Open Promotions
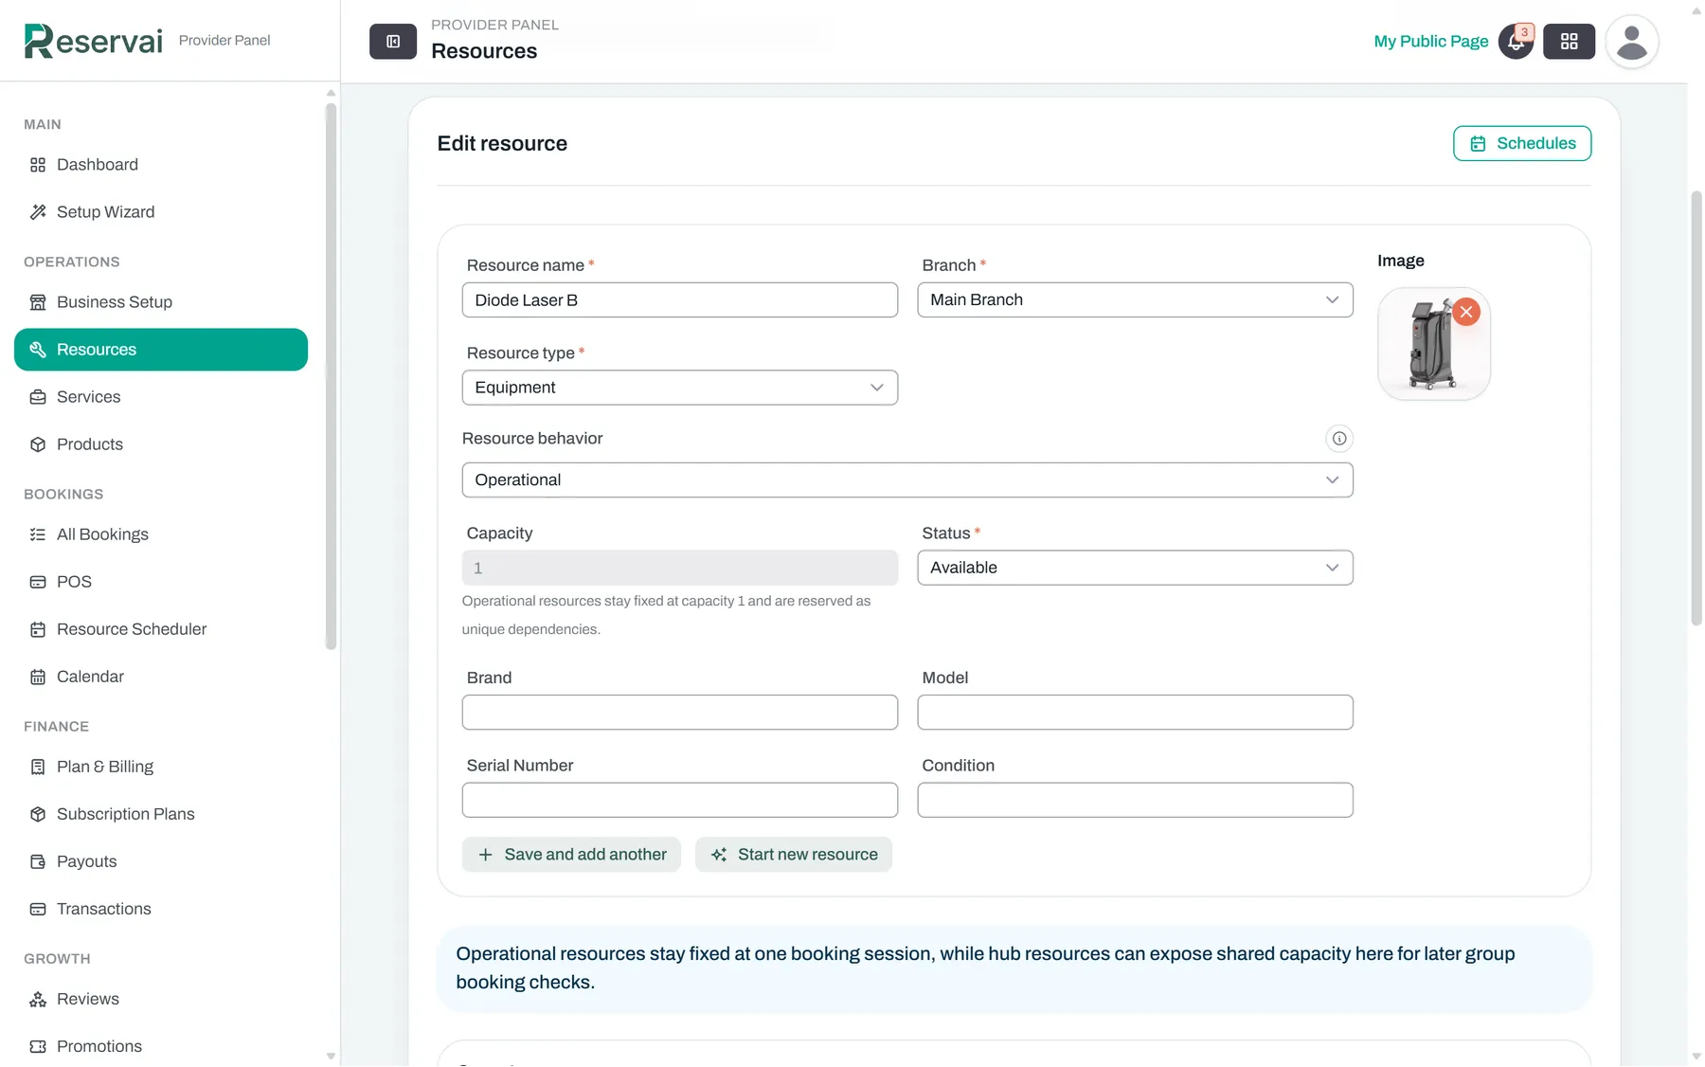Viewport: 1705px width, 1067px height. 161,1046
